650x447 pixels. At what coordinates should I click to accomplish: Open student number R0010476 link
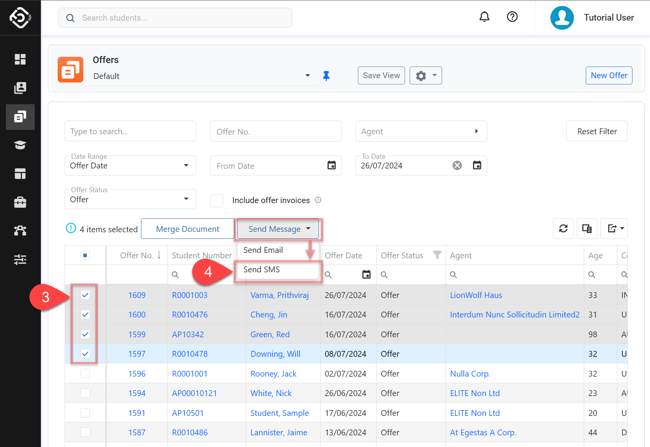190,314
